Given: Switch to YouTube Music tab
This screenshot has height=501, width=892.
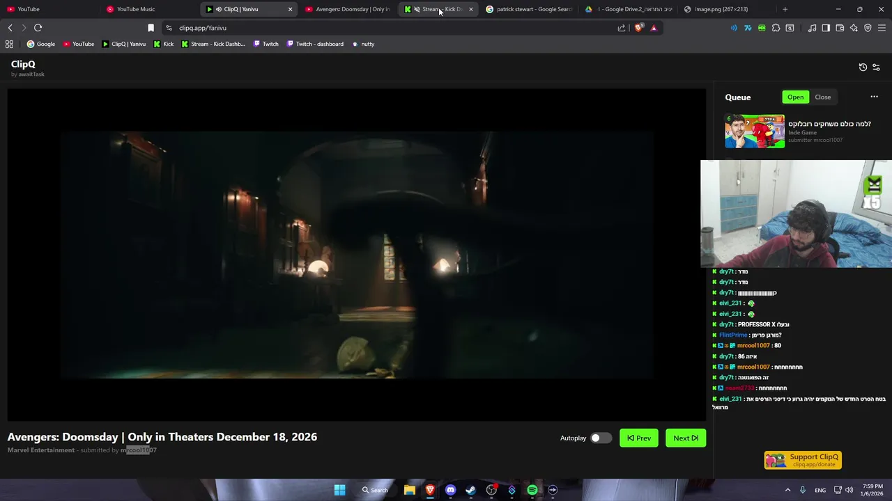Looking at the screenshot, I should click(x=150, y=9).
